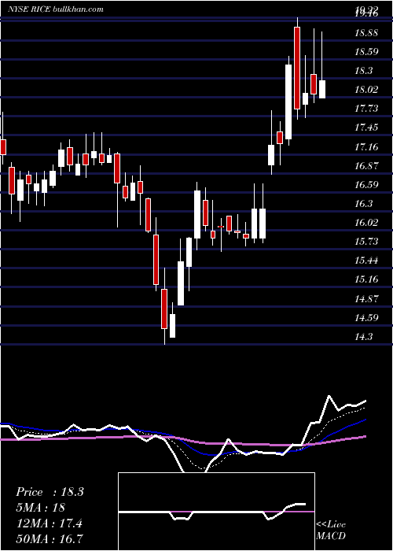The image size is (393, 551).
Task: Click the 5MA : 18 readout
Action: coord(40,508)
